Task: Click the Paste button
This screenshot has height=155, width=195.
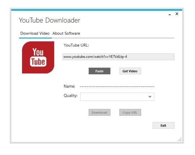Action: click(100, 71)
